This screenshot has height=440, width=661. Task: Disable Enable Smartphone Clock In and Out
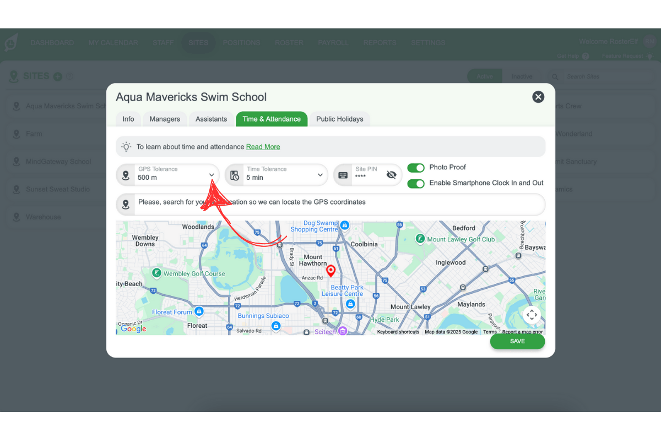point(416,183)
